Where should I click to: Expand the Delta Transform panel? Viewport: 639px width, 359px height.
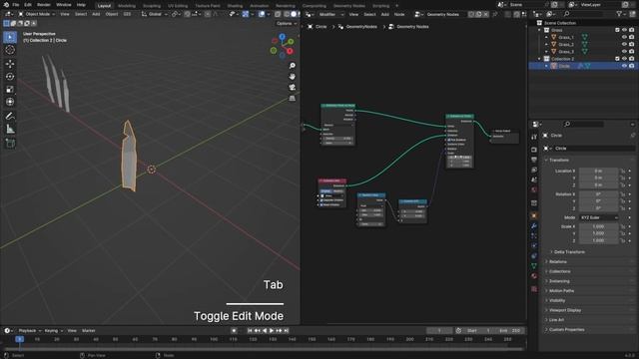tap(569, 252)
